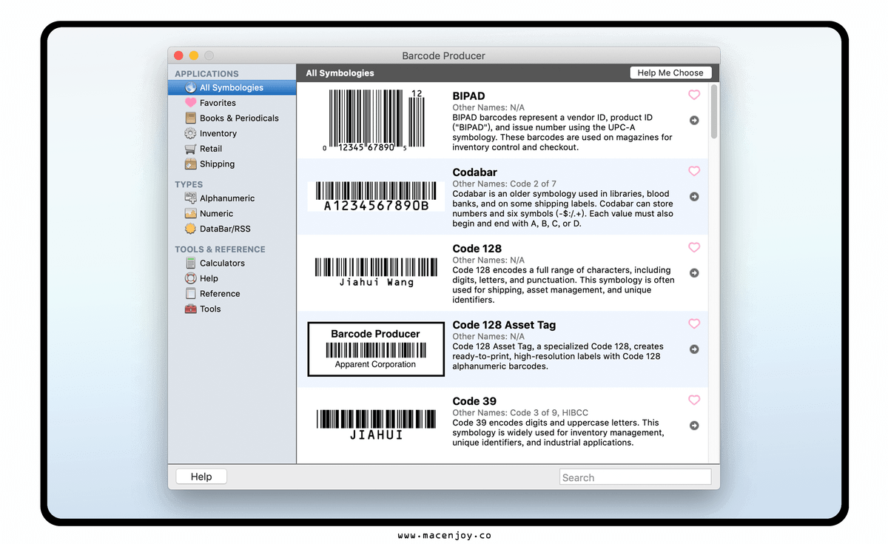The height and width of the screenshot is (544, 888).
Task: Click 'Other Names: Code 3 of 9, HIBCC'
Action: (x=520, y=412)
